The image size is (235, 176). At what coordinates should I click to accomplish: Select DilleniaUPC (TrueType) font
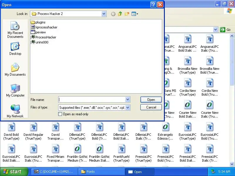[x=77, y=131]
